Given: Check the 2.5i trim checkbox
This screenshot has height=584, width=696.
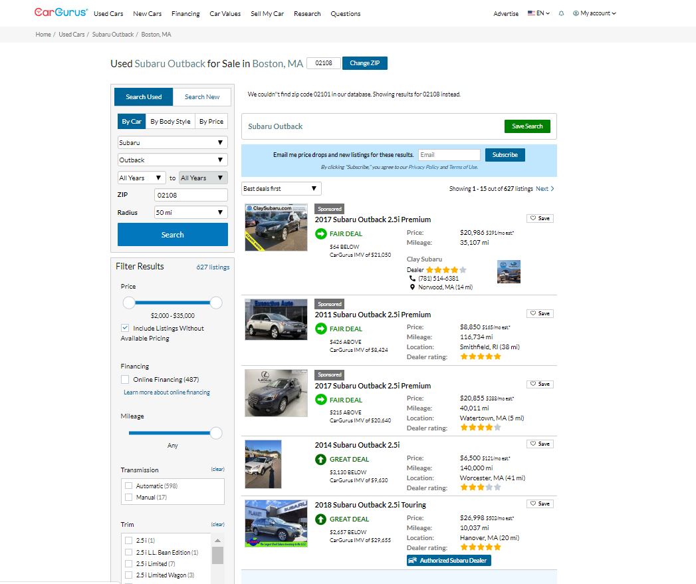Looking at the screenshot, I should pos(129,541).
